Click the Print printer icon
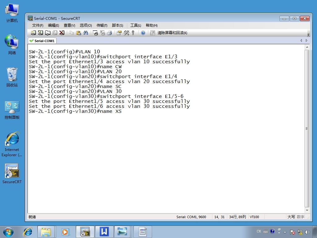The image size is (317, 238). click(110, 33)
